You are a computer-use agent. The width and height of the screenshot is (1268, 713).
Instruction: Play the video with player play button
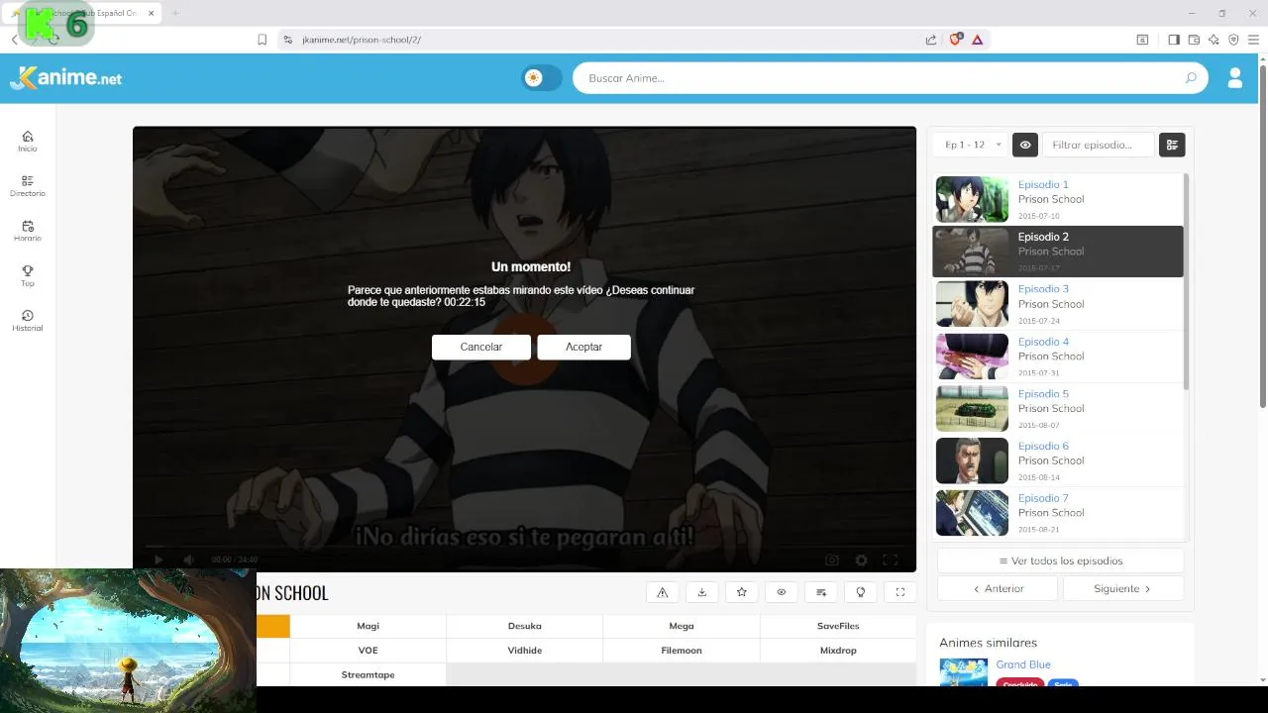pyautogui.click(x=158, y=560)
